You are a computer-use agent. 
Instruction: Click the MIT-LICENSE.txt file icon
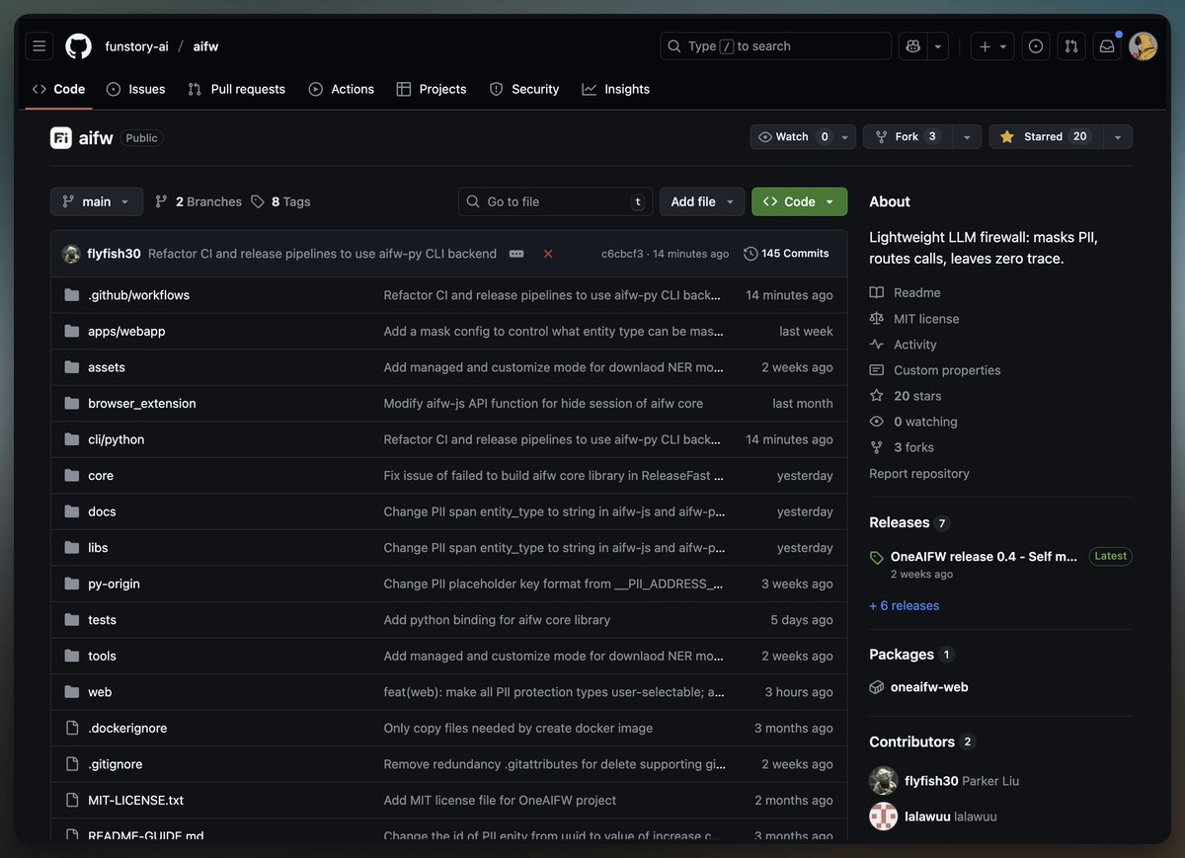[71, 800]
